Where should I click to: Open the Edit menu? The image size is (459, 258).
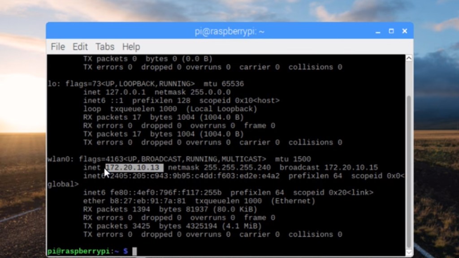click(80, 47)
